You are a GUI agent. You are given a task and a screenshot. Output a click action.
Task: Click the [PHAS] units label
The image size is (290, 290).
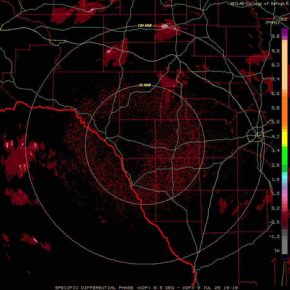tap(272, 22)
